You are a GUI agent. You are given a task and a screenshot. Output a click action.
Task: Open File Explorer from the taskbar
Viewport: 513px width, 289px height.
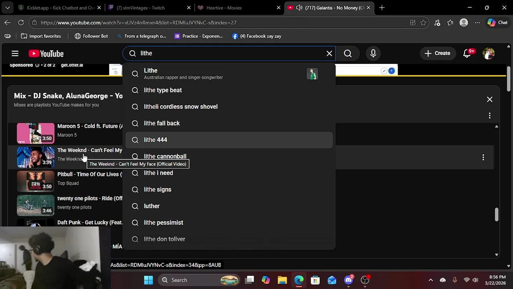(282, 280)
